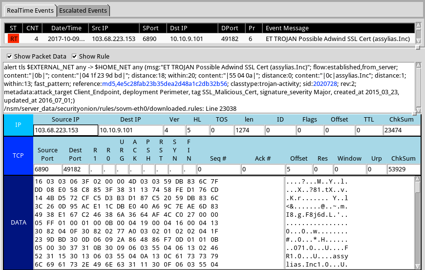Click the TCP ChkSum field 53929
Screen dimensions: 425x270
coord(404,169)
